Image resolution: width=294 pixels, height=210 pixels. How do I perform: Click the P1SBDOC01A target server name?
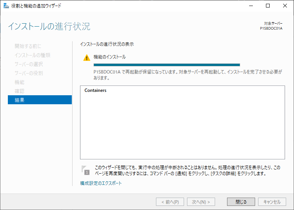(271, 28)
